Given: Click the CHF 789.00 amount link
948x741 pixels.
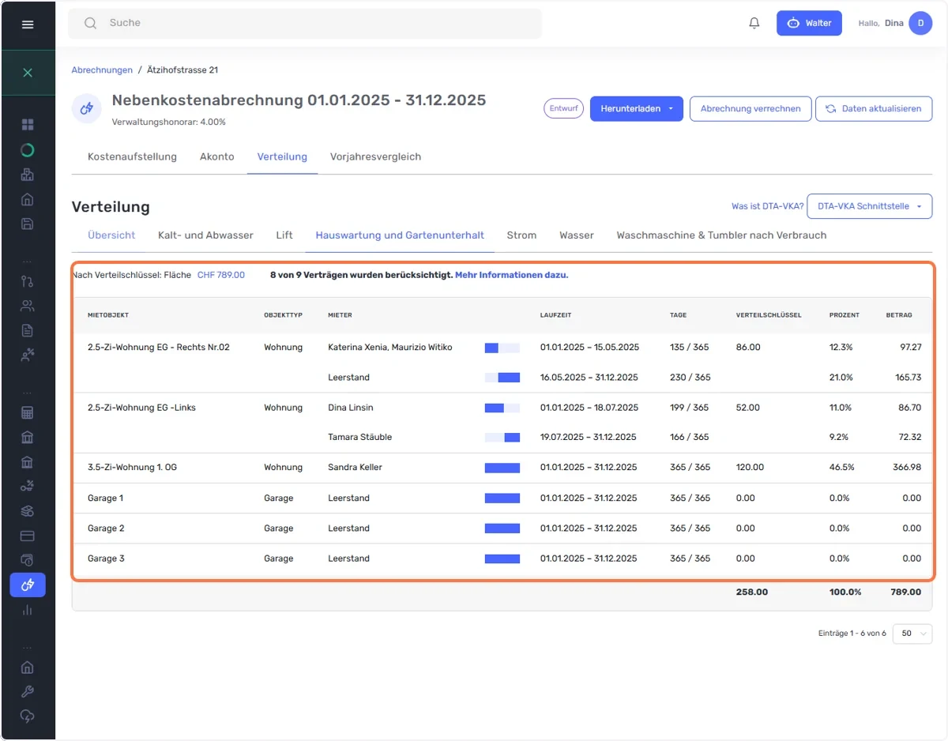Looking at the screenshot, I should click(221, 275).
